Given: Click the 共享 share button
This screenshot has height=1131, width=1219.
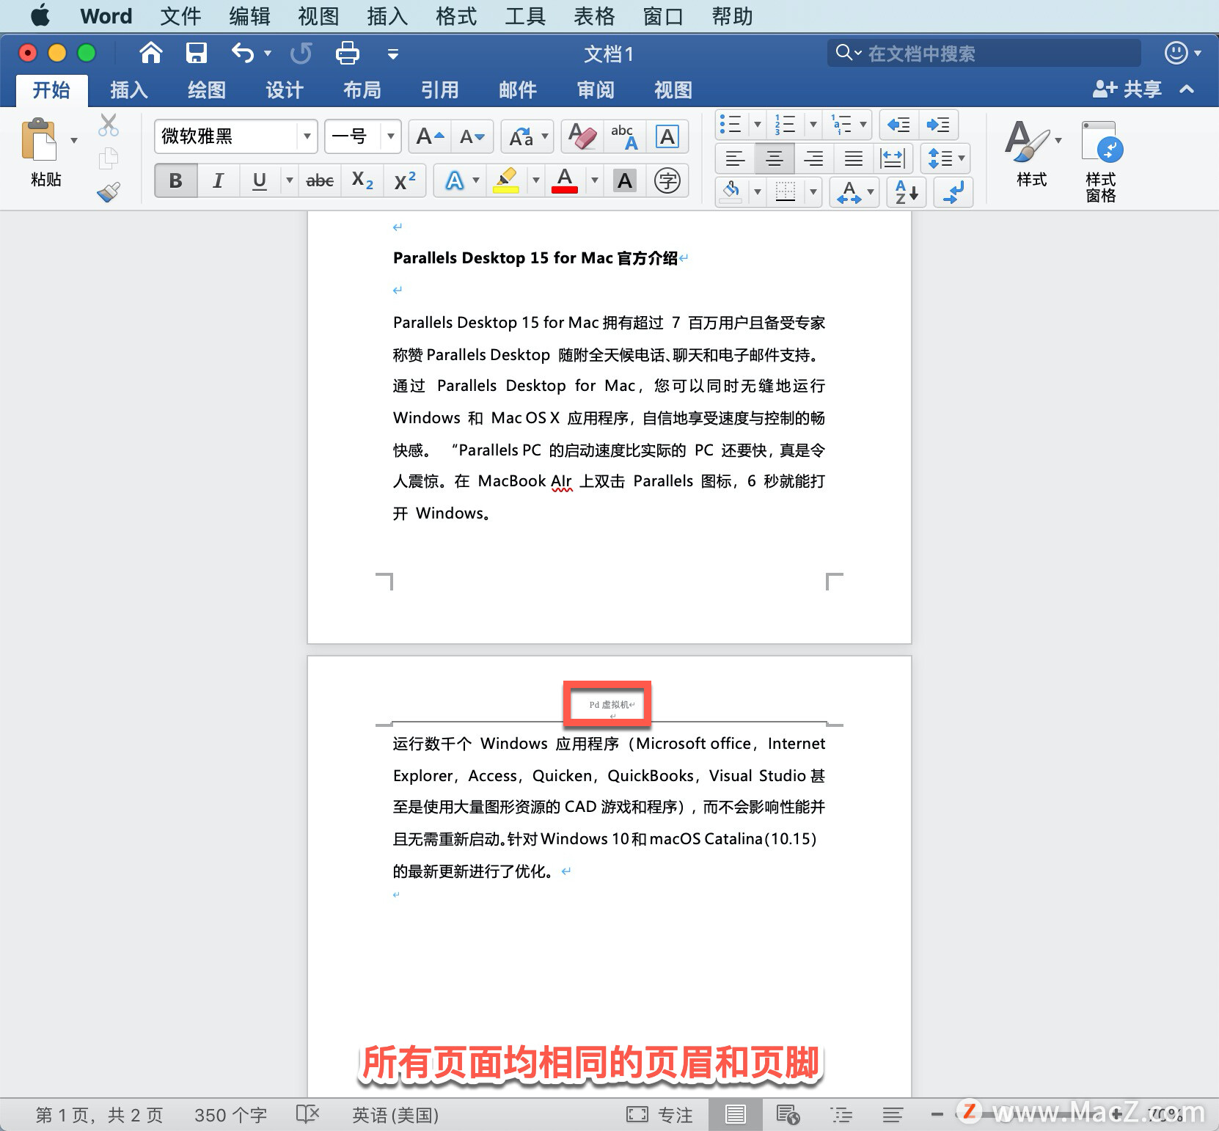Looking at the screenshot, I should tap(1127, 89).
